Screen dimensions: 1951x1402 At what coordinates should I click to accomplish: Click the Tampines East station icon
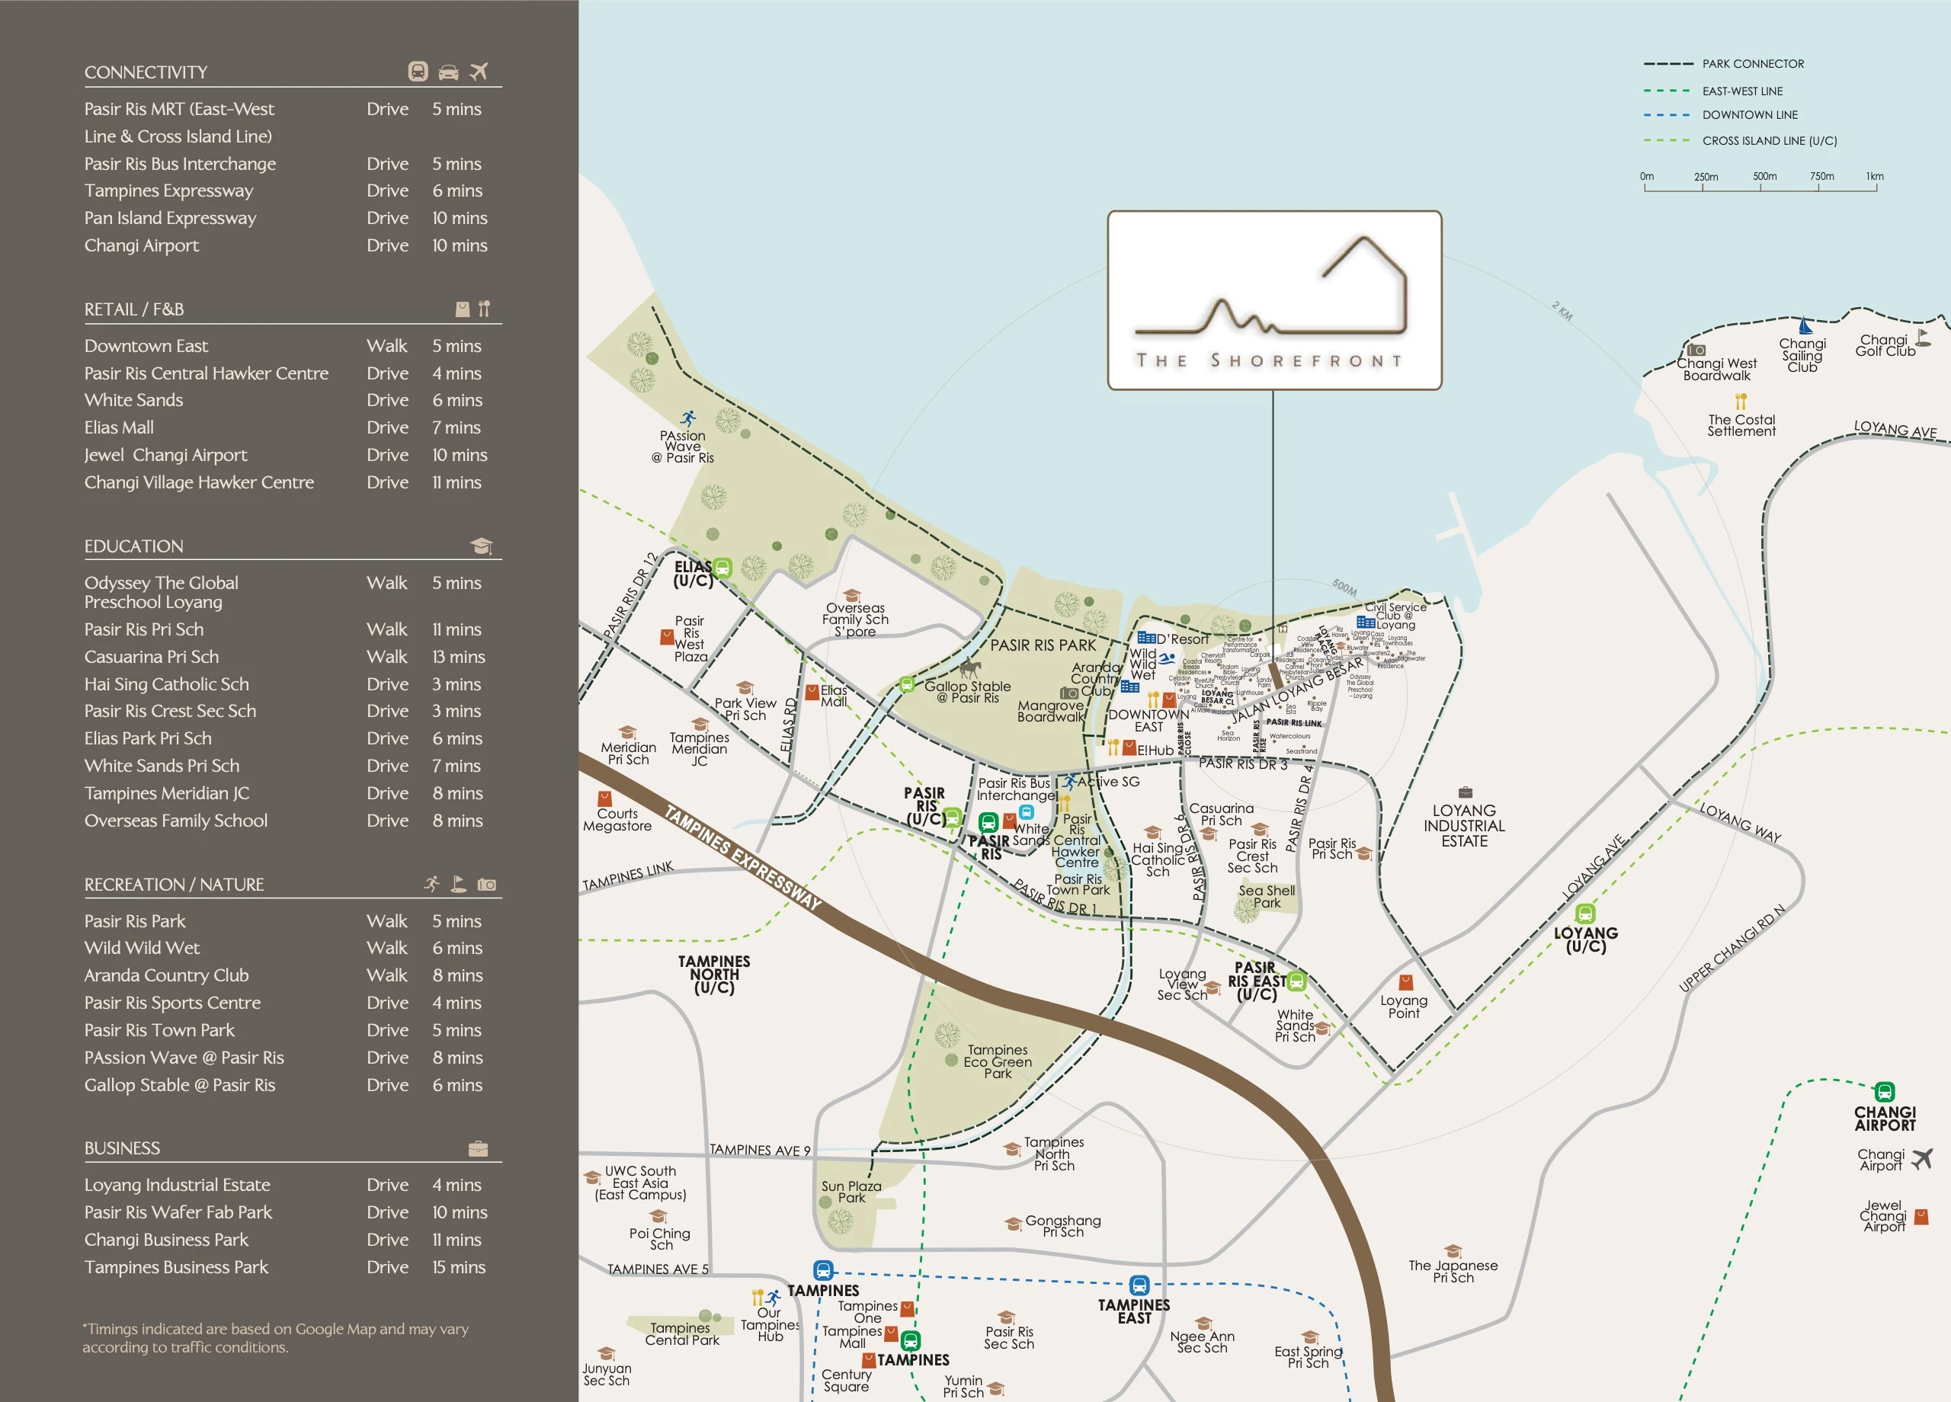pyautogui.click(x=1139, y=1286)
